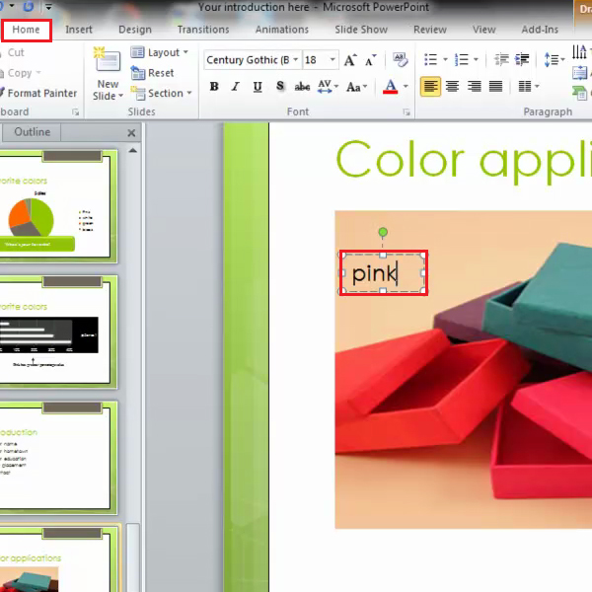Click the Century Gothic font name box
The height and width of the screenshot is (592, 592).
point(248,60)
